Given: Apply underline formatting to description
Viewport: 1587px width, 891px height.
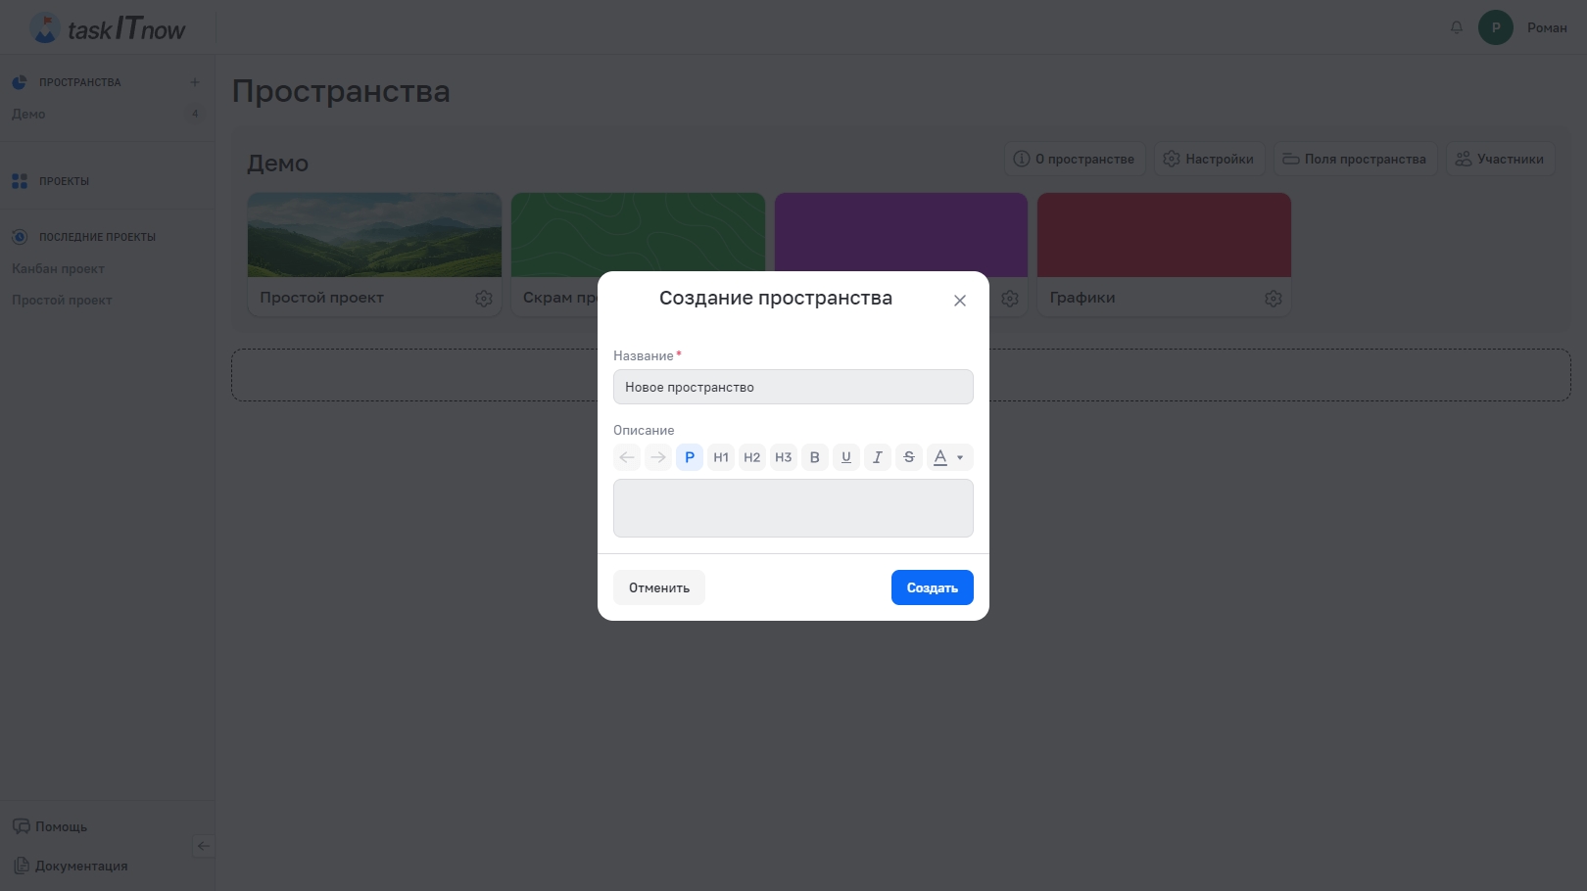Looking at the screenshot, I should pyautogui.click(x=846, y=457).
